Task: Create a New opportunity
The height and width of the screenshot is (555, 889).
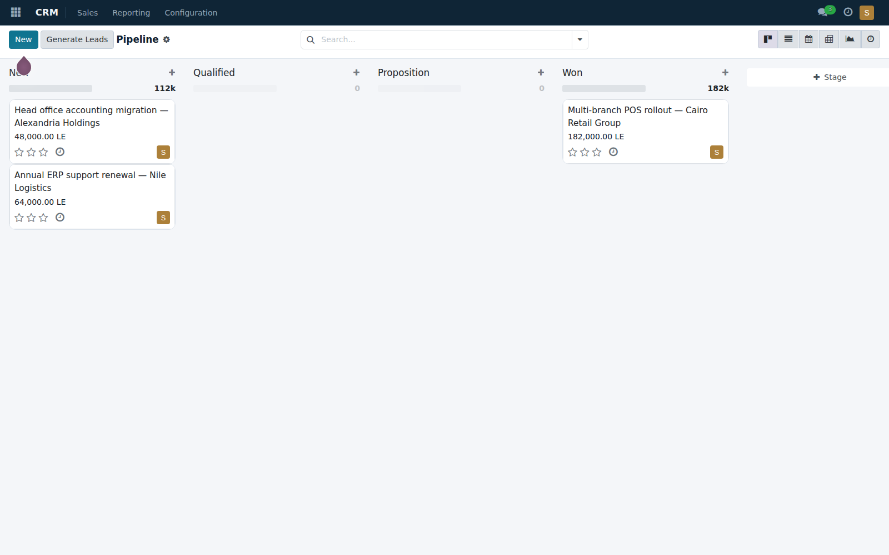Action: (x=23, y=39)
